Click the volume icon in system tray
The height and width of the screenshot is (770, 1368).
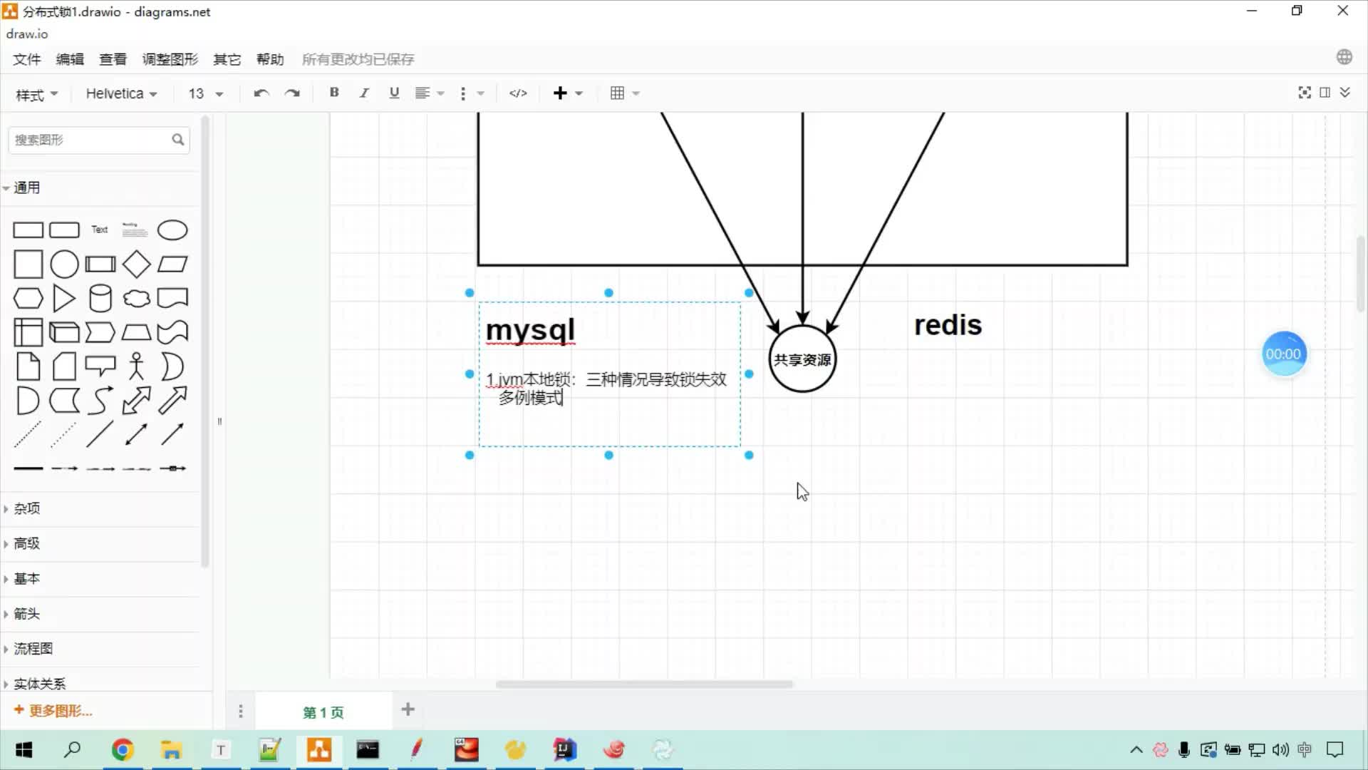click(1280, 749)
